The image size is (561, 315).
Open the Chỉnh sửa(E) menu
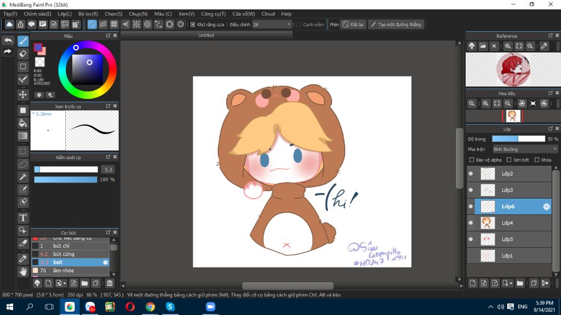click(38, 14)
